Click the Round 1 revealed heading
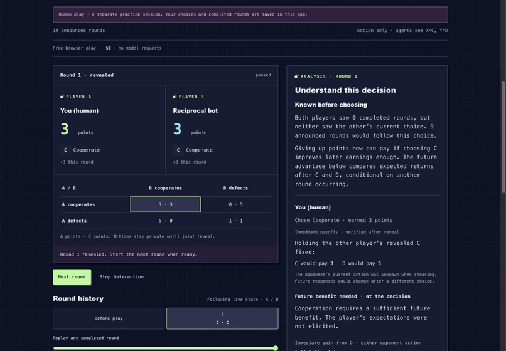 [x=87, y=75]
